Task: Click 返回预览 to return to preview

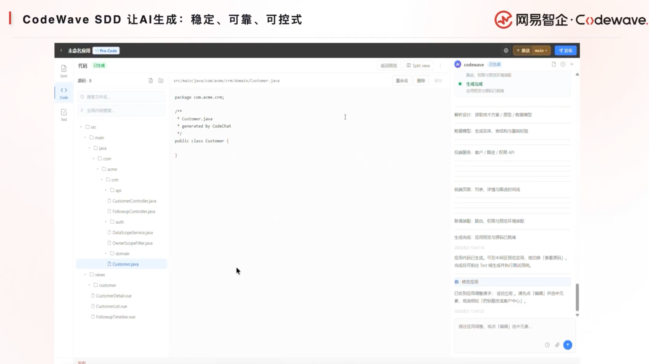Action: coord(388,66)
